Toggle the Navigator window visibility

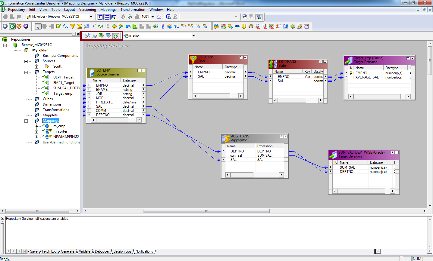click(100, 17)
